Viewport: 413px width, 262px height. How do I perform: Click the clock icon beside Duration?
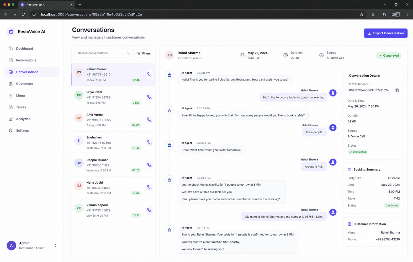tap(285, 55)
